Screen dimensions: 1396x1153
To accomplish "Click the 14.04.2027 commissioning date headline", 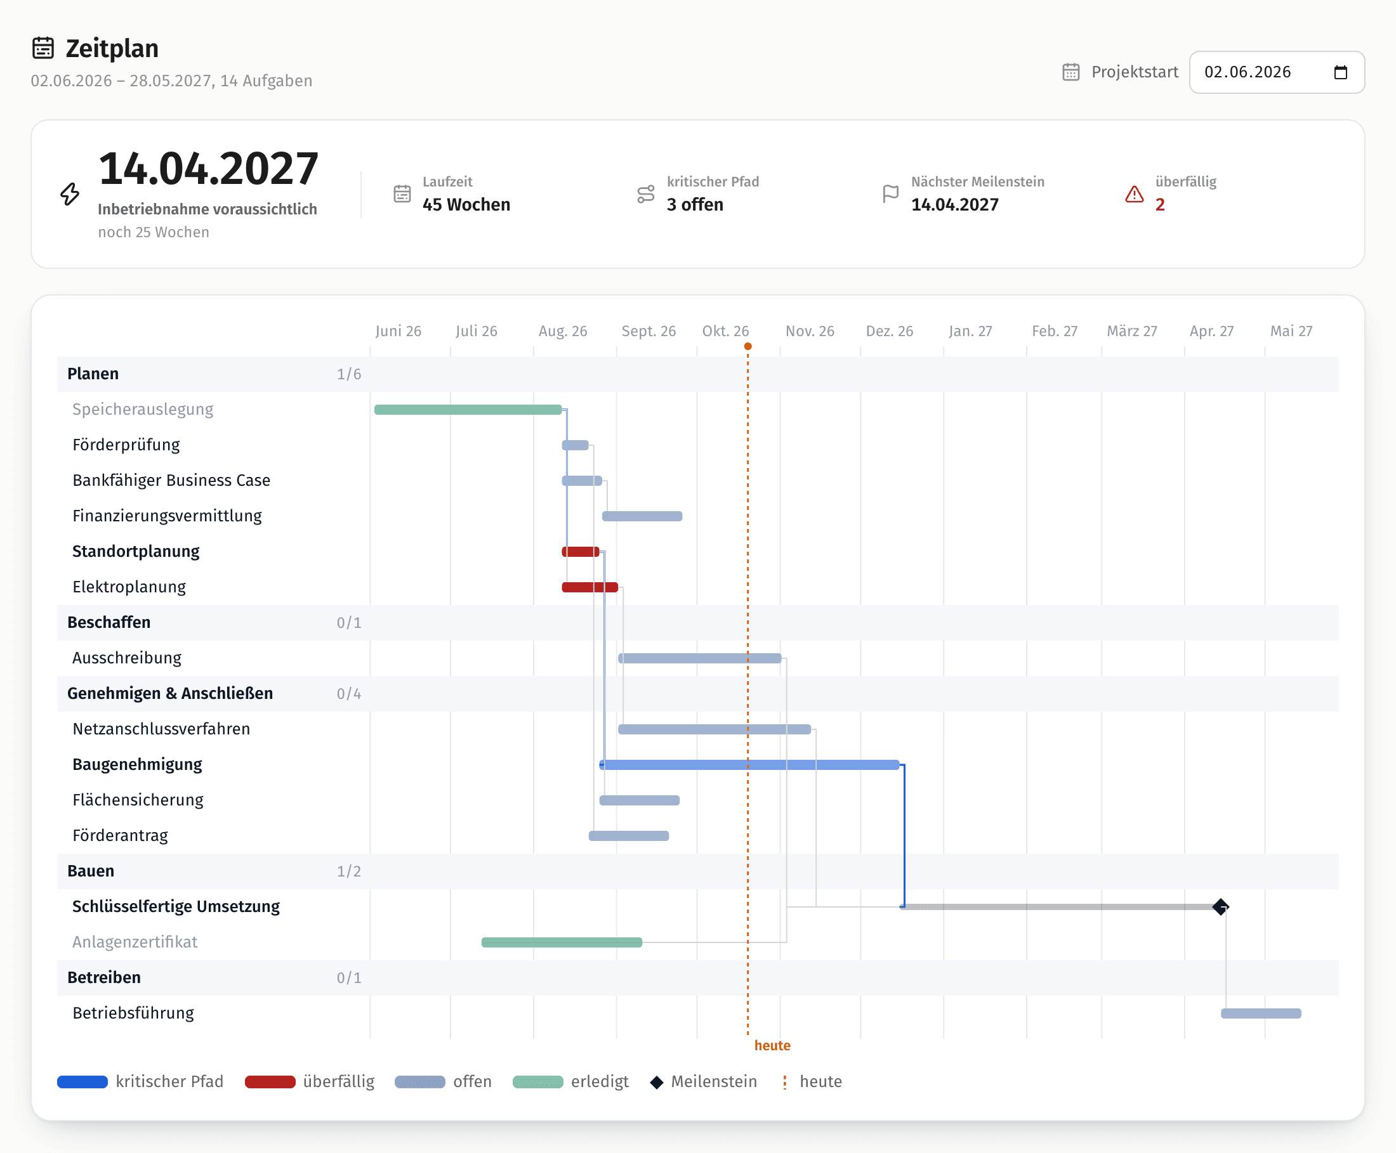I will (209, 168).
